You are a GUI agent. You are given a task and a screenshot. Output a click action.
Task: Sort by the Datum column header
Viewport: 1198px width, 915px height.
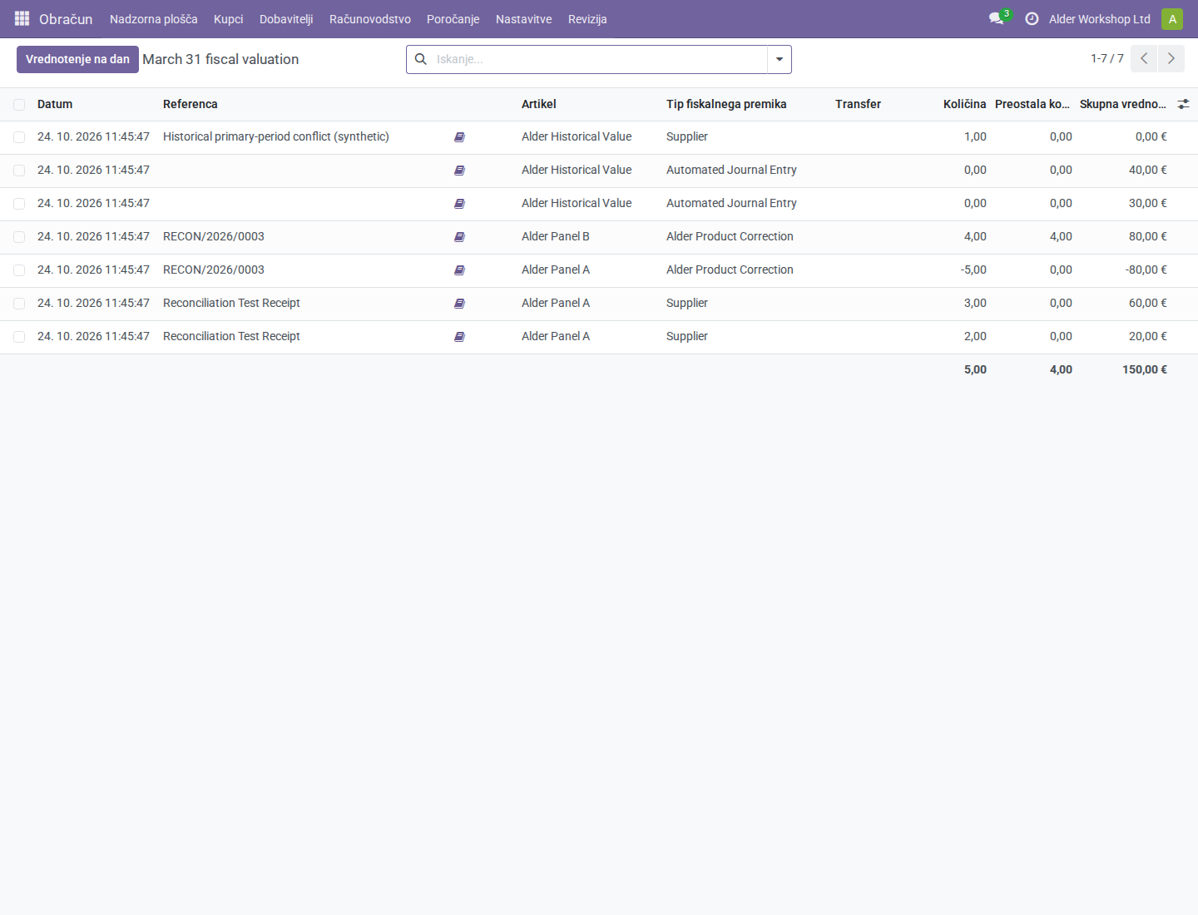(55, 104)
